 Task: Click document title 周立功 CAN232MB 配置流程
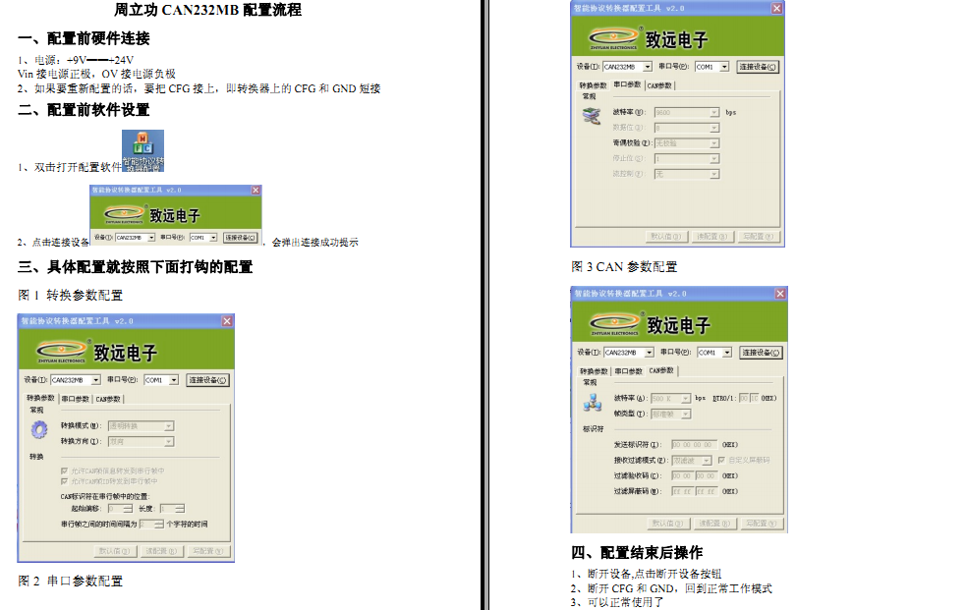(207, 10)
